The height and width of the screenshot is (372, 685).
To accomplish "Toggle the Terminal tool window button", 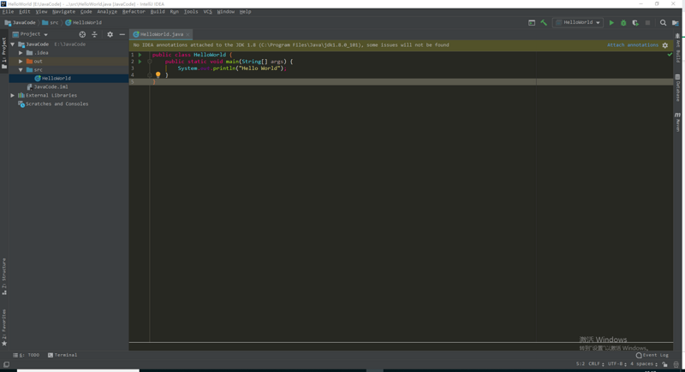I will tap(63, 355).
